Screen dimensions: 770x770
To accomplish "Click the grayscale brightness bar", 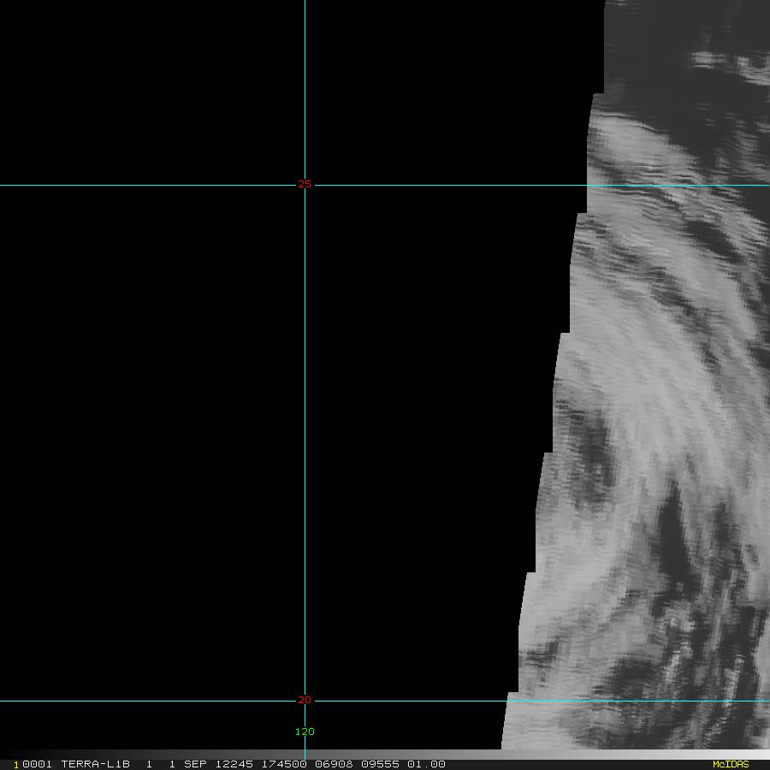I will pyautogui.click(x=385, y=755).
